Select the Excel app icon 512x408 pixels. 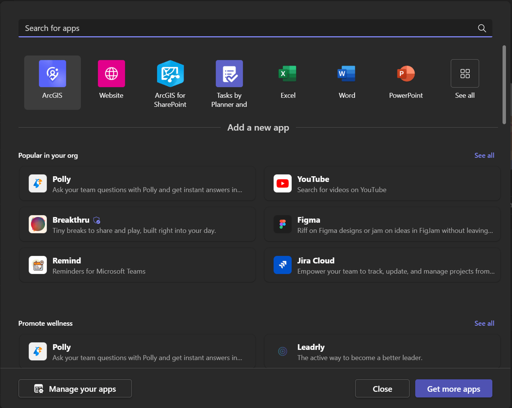288,74
